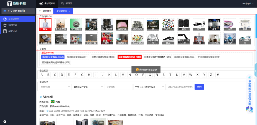Viewport: 257px width, 125px height.
Task: Open the 中文 search language dropdown
Action: pos(149,87)
